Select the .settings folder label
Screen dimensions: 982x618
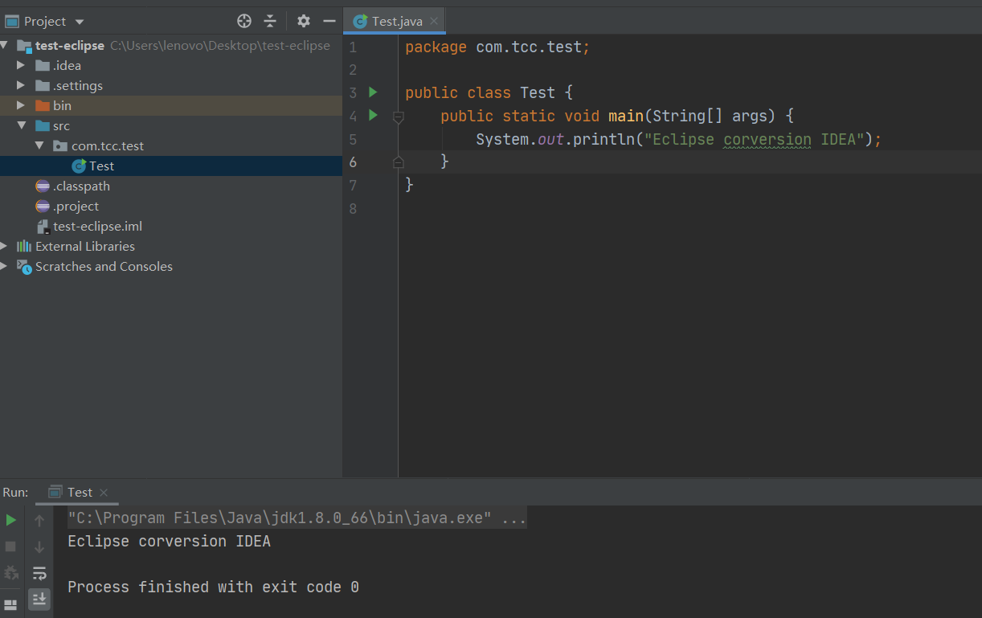click(x=78, y=85)
